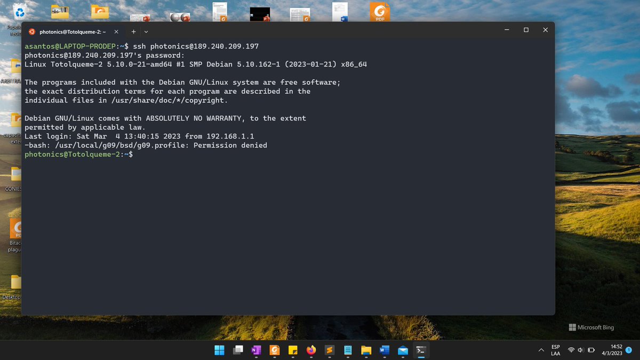Open the Mail app from taskbar
640x360 pixels.
coord(403,350)
